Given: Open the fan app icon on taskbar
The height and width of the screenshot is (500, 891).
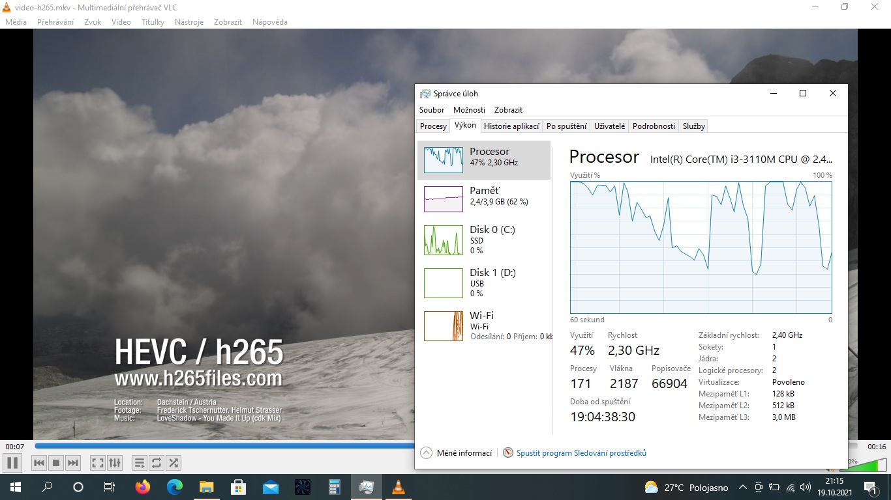Looking at the screenshot, I should click(302, 487).
